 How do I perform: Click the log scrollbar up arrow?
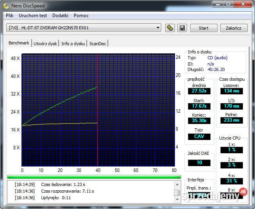click(x=177, y=184)
